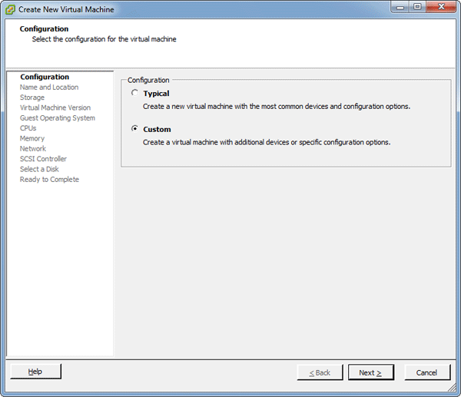Click the disabled Back button

320,372
